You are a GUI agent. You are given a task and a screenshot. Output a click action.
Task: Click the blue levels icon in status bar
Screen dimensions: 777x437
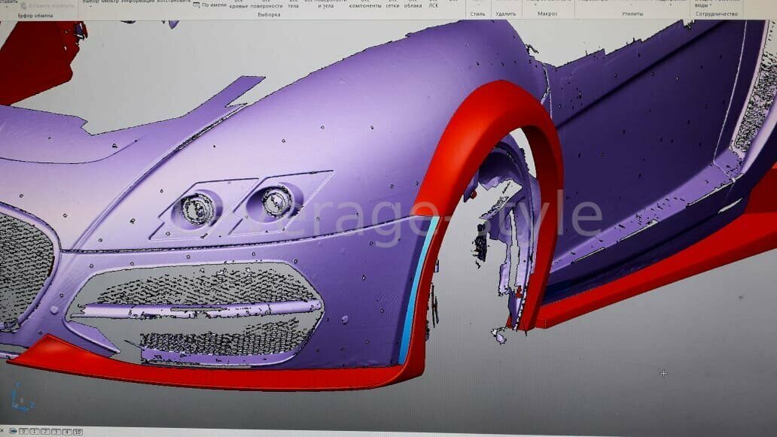(x=13, y=432)
